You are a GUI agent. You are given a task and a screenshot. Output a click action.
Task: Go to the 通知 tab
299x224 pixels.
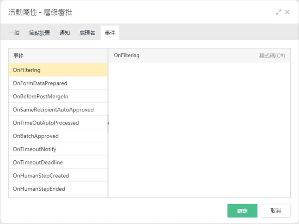(65, 33)
